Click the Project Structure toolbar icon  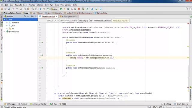point(92,9)
